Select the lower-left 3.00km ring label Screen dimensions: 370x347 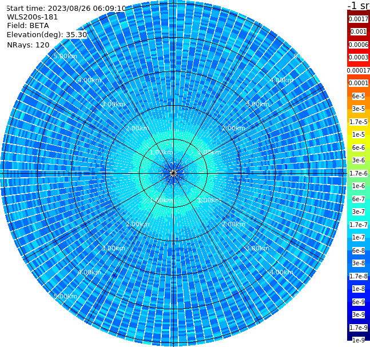tap(113, 248)
